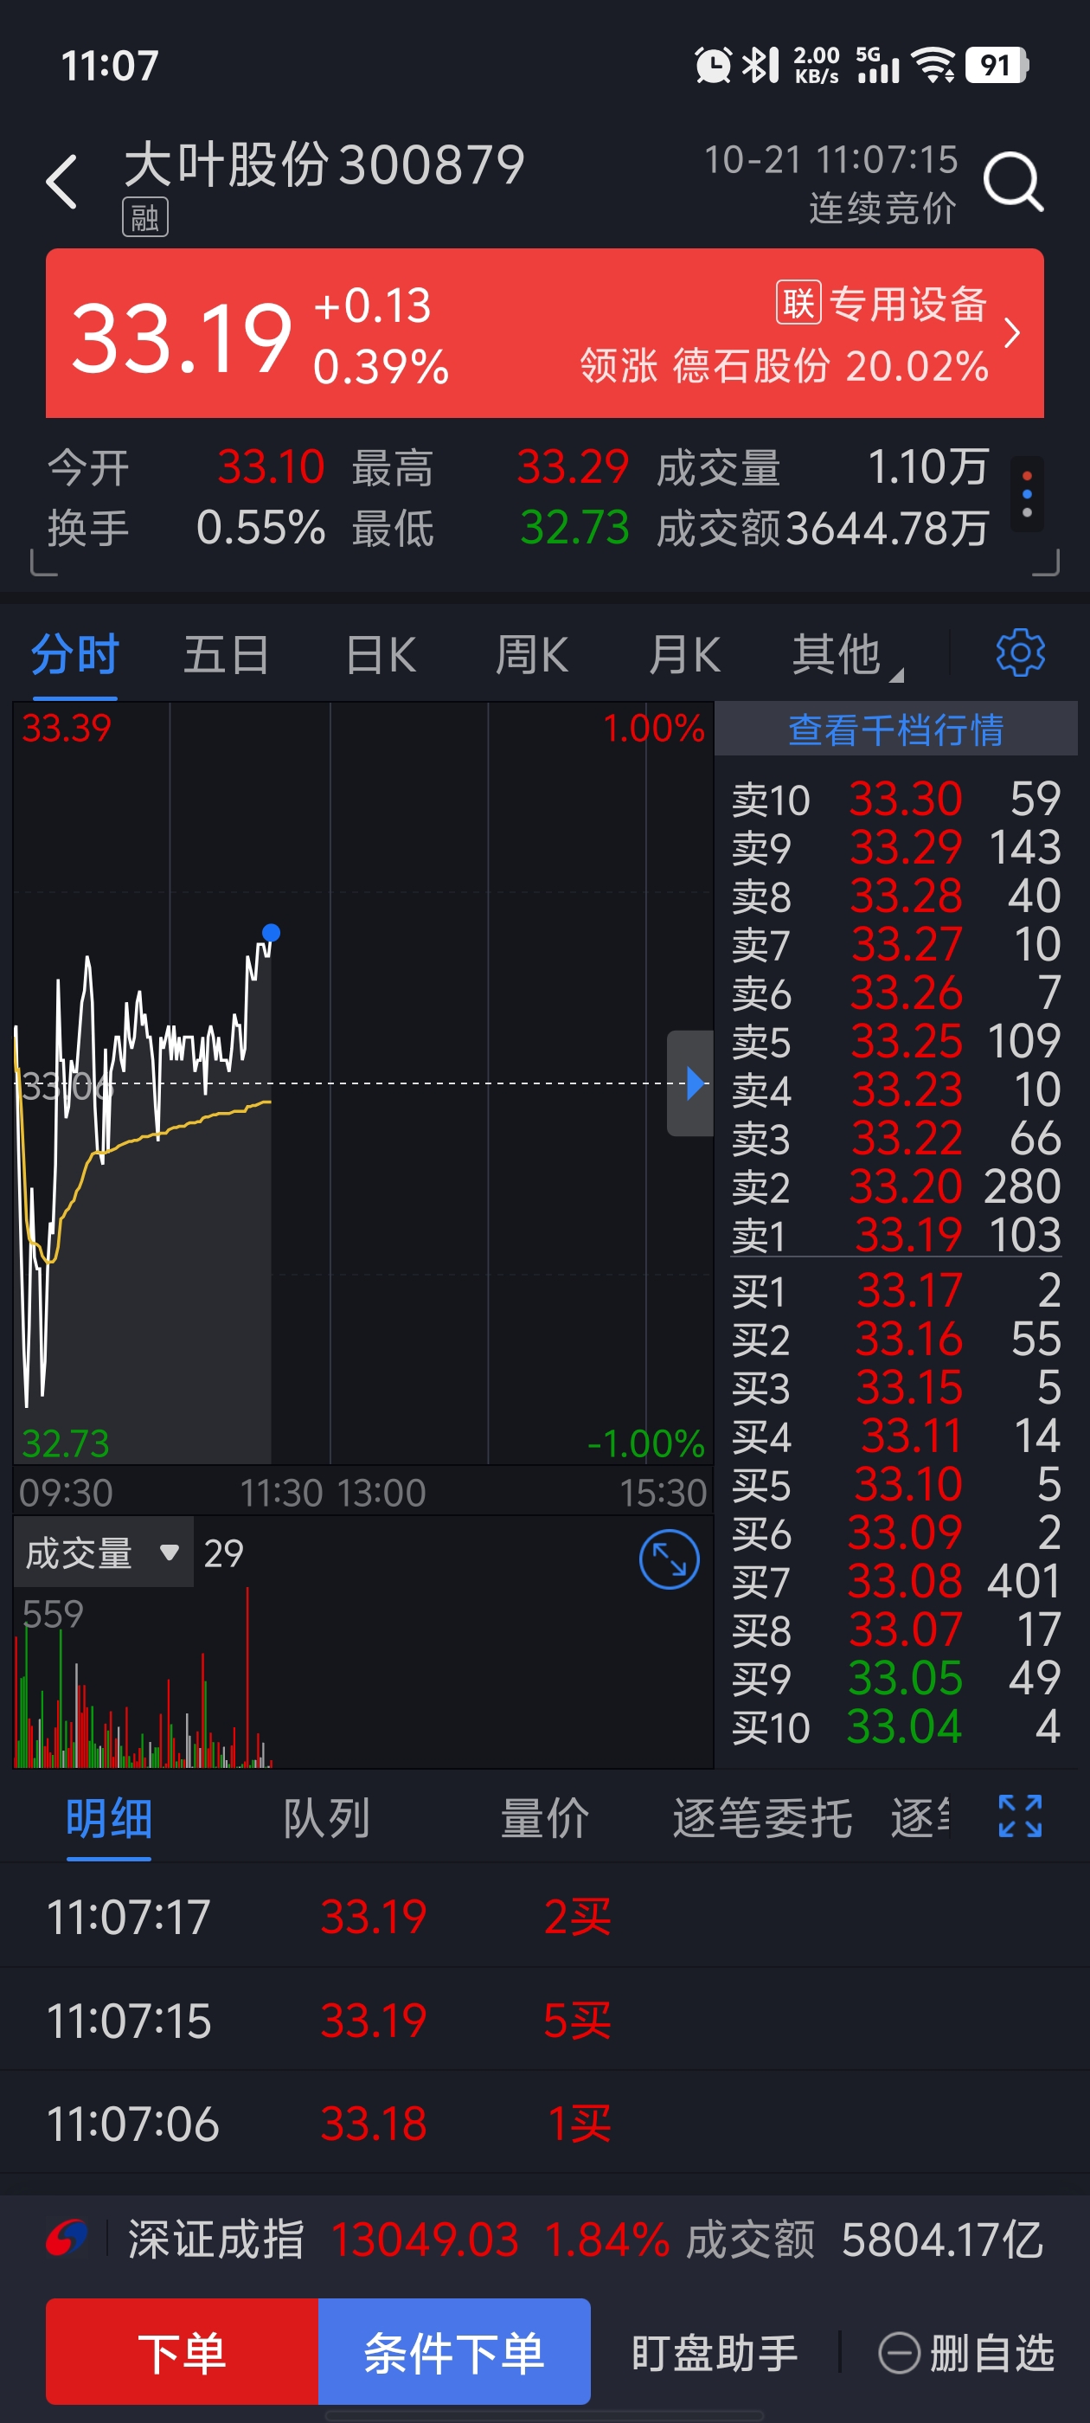Tap the right chevron on red banner
The image size is (1090, 2423).
pos(1012,333)
